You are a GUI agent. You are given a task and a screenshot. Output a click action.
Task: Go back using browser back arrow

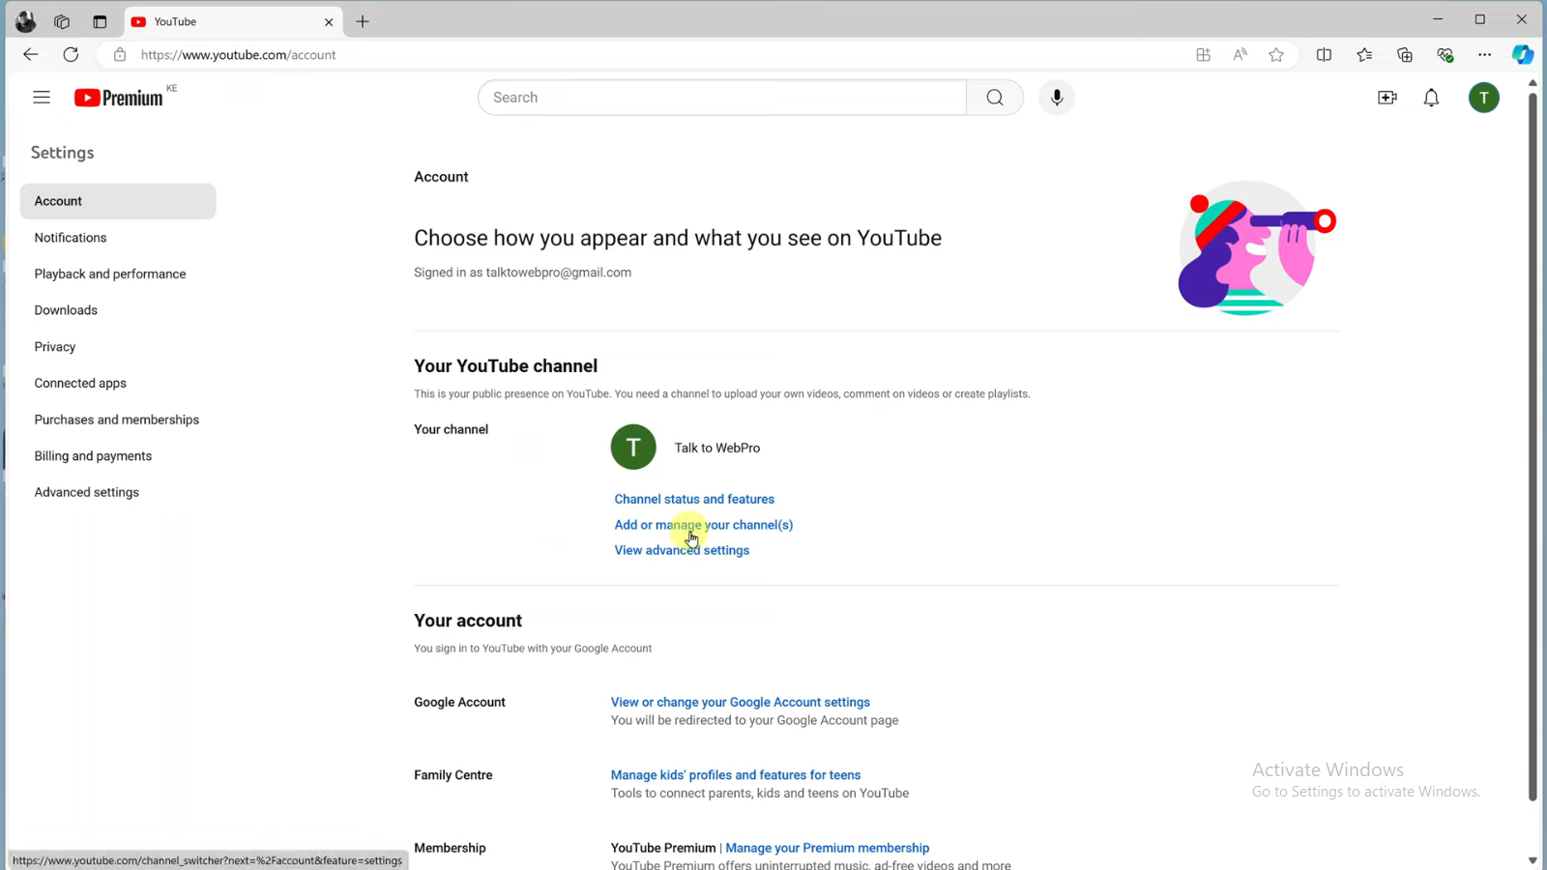pos(31,55)
